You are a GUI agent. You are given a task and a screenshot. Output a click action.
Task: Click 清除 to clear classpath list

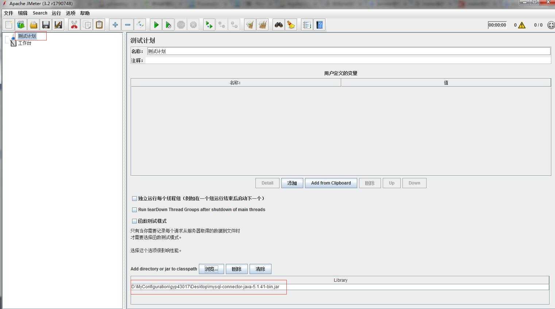pyautogui.click(x=260, y=269)
